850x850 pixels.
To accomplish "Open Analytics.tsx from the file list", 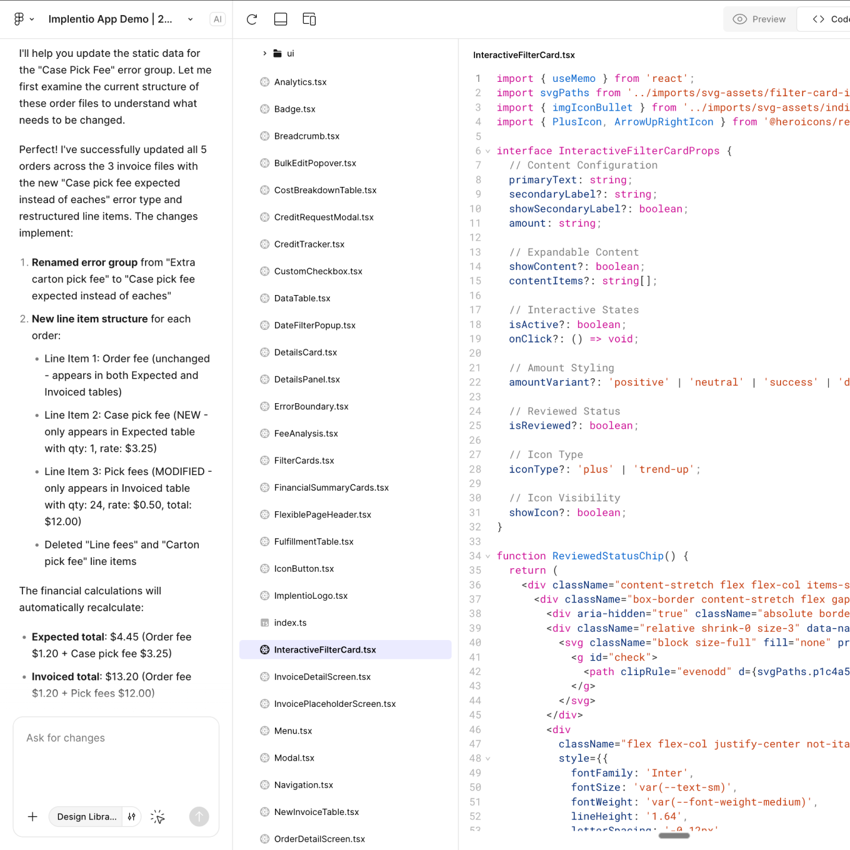I will pos(301,82).
